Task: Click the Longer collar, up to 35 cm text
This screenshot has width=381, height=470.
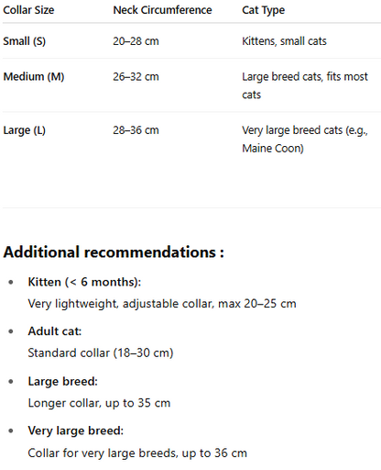Action: (99, 403)
